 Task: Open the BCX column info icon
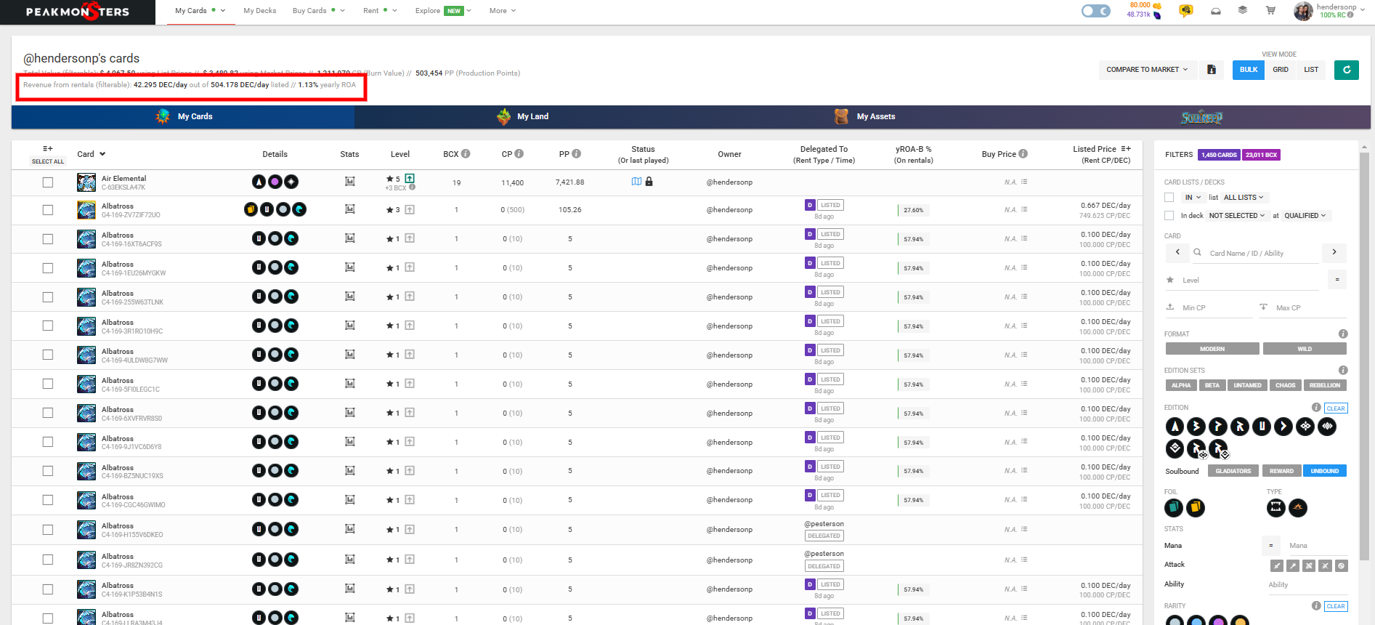(x=466, y=153)
